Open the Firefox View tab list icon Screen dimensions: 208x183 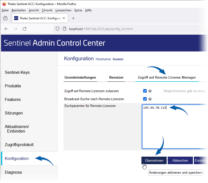(5, 18)
